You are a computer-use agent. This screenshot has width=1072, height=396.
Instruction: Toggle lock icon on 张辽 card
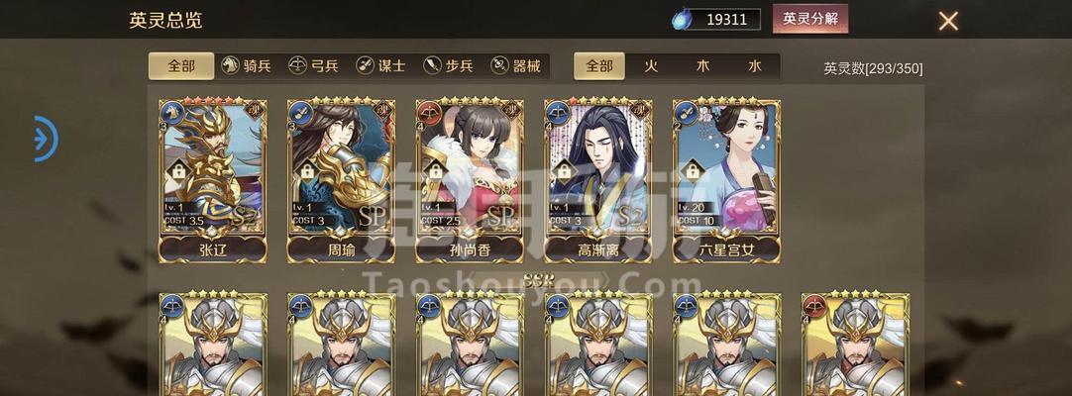pyautogui.click(x=178, y=170)
